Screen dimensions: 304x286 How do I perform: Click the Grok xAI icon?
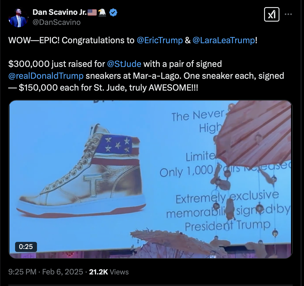click(272, 15)
